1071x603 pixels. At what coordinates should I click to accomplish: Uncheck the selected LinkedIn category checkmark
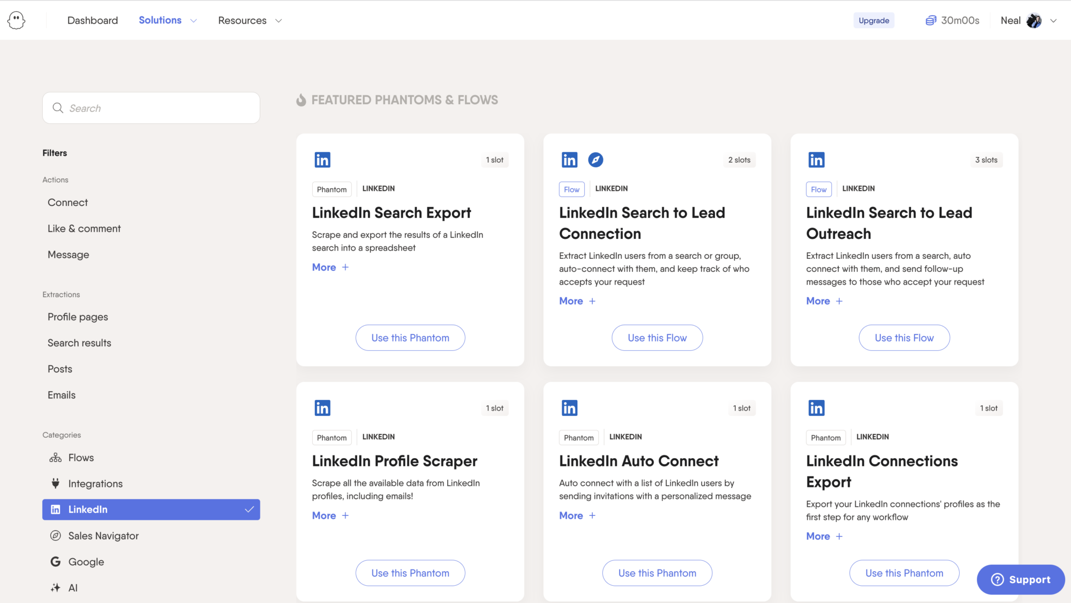tap(249, 509)
